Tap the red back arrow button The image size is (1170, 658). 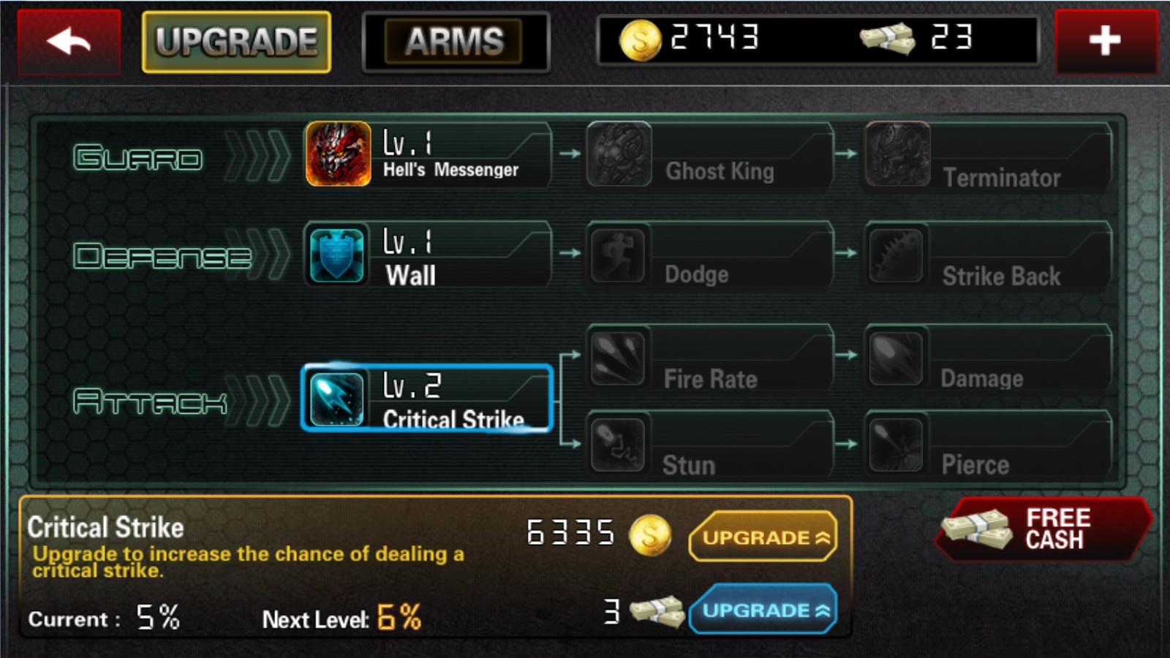pos(69,42)
